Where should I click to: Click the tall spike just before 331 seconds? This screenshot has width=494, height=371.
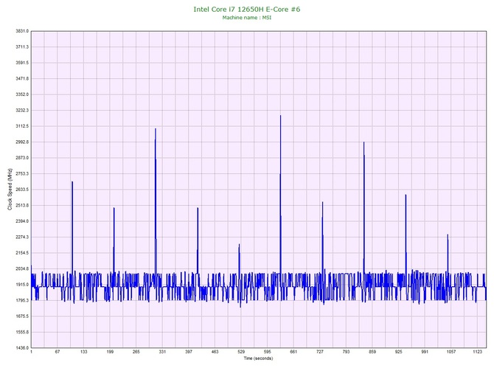coord(156,130)
